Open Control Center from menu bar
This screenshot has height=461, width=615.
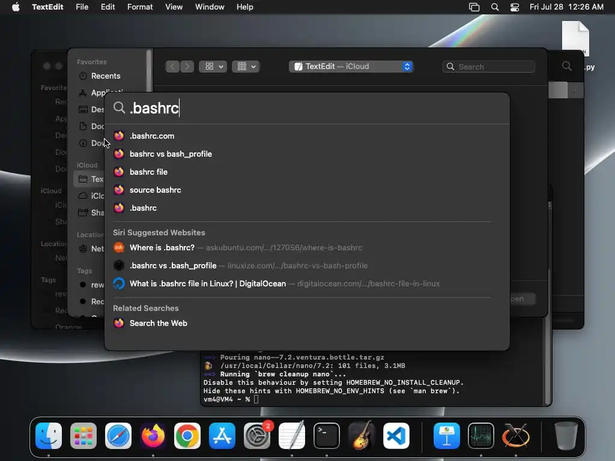pyautogui.click(x=515, y=7)
